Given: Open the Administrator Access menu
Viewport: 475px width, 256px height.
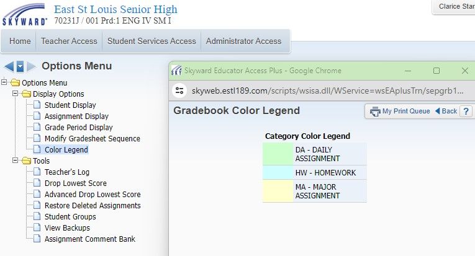Looking at the screenshot, I should [x=243, y=41].
